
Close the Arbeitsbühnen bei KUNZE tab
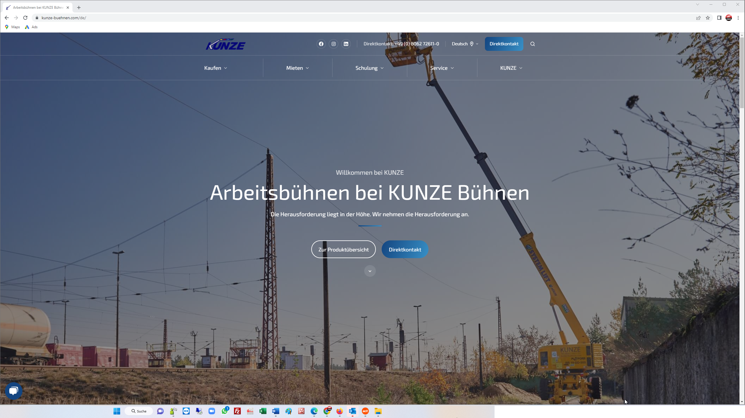(67, 8)
